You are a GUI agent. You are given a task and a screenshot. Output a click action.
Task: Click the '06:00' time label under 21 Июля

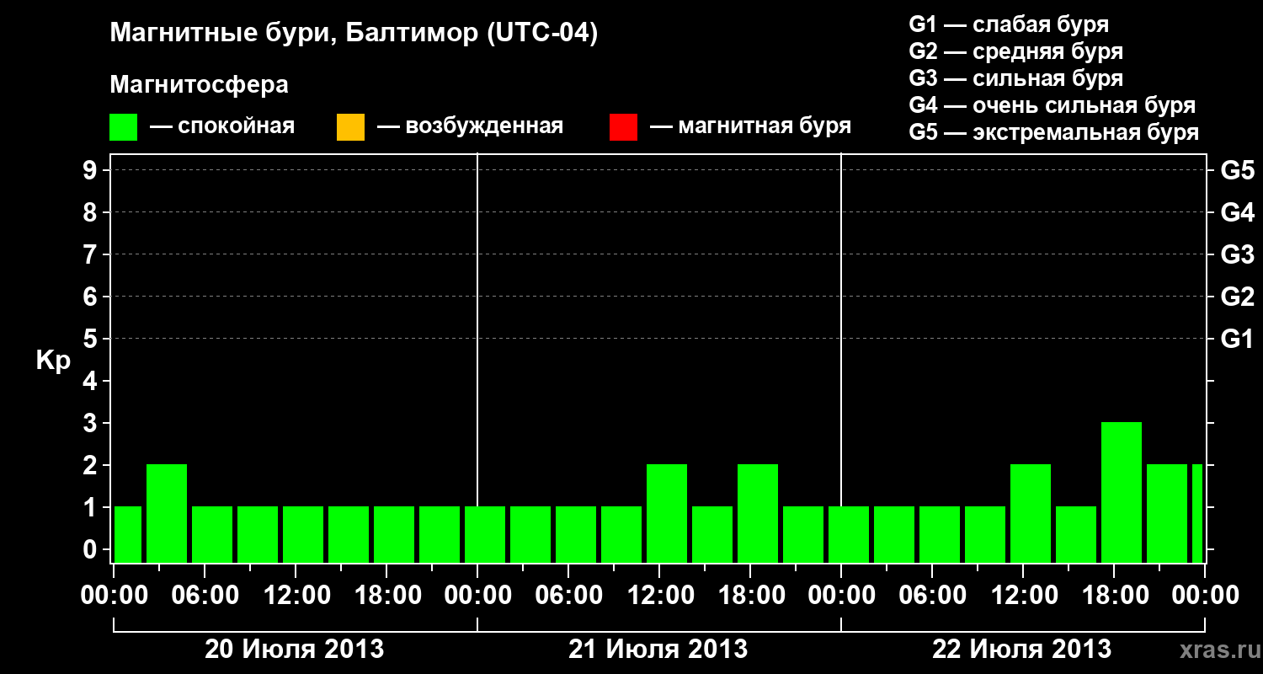click(x=569, y=596)
